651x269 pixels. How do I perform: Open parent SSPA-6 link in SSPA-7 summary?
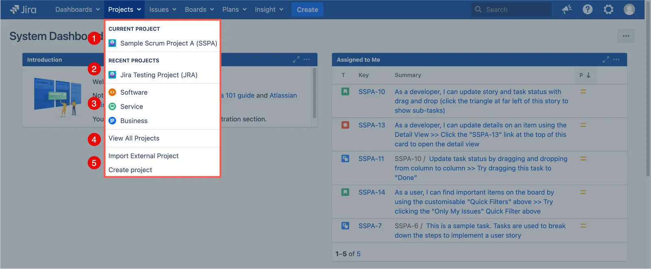pos(406,226)
